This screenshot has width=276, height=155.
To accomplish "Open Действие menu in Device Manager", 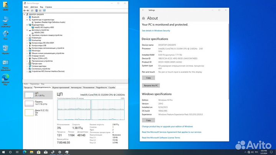I will [x=34, y=7].
